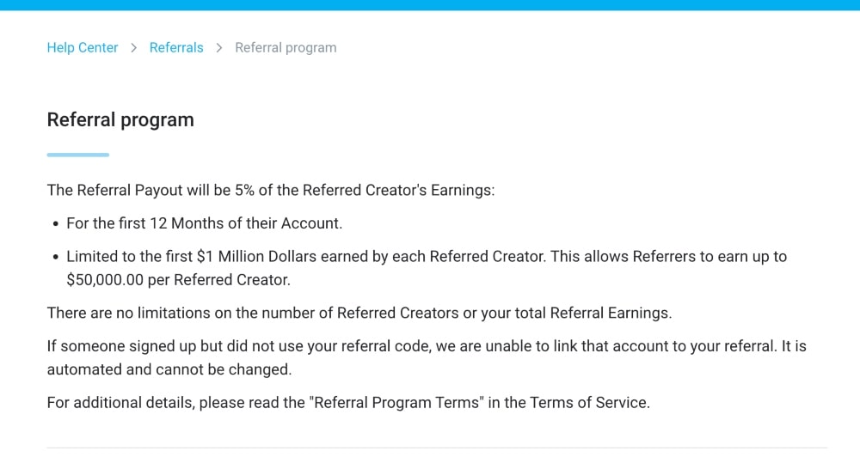The height and width of the screenshot is (457, 860).
Task: Click the $50,000.00 per Referred Creator line
Action: pos(178,280)
